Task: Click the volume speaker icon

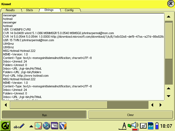Action: coord(134,126)
